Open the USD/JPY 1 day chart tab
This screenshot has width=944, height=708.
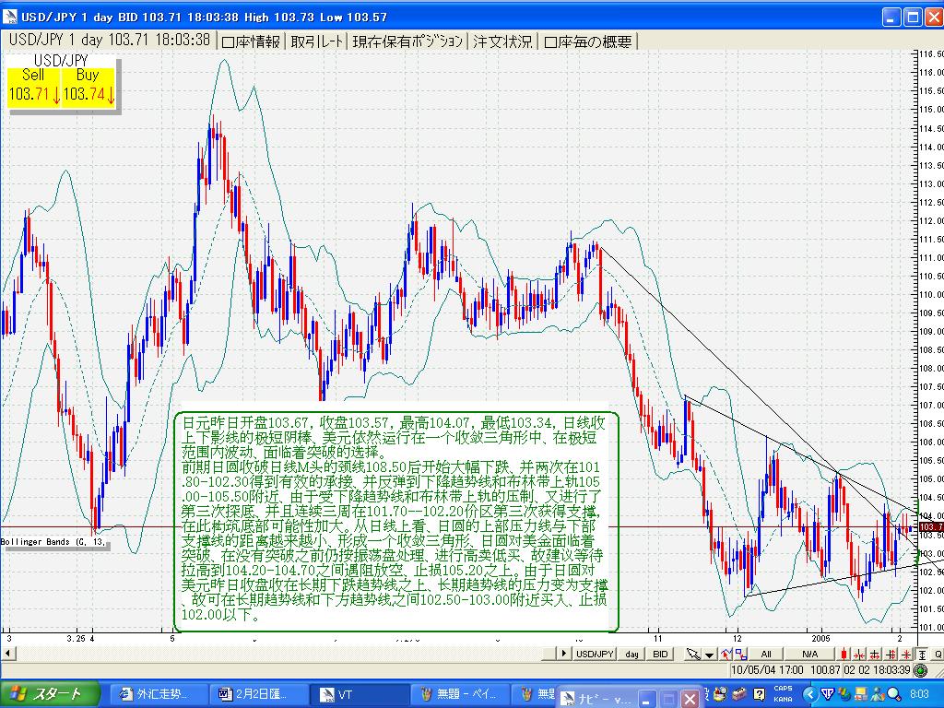[109, 41]
